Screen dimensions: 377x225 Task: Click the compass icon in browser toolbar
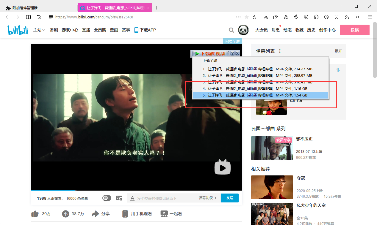coord(306,17)
